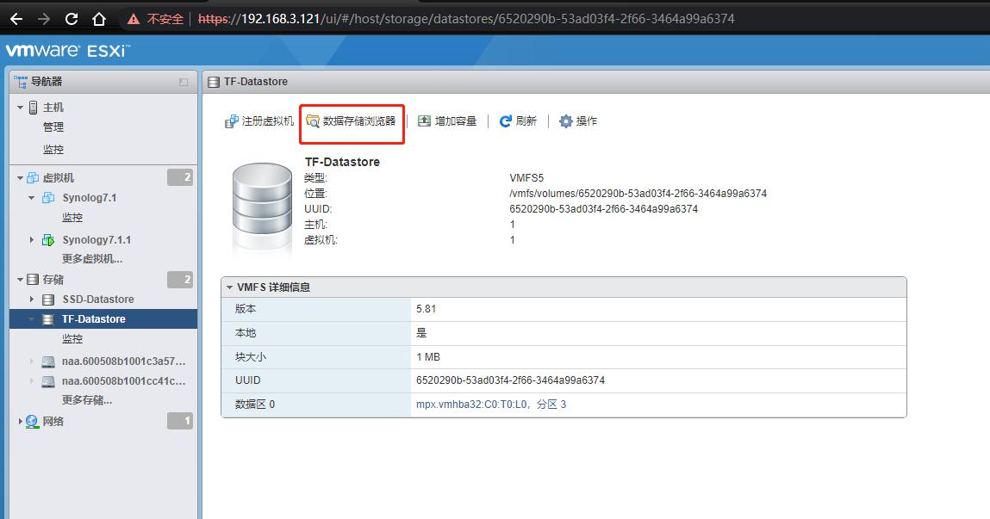Open the 操作 actions gear icon
The height and width of the screenshot is (519, 990).
coord(566,120)
